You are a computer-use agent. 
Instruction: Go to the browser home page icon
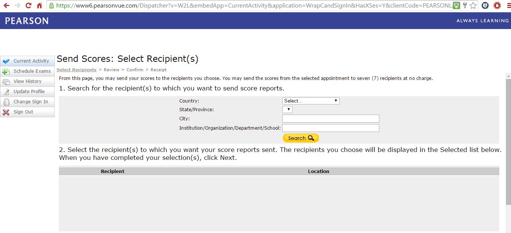click(x=39, y=6)
